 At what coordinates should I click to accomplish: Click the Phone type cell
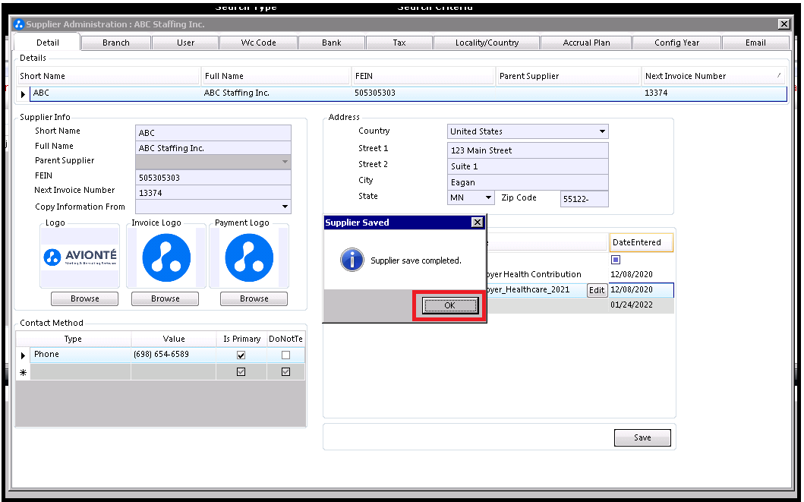point(80,355)
